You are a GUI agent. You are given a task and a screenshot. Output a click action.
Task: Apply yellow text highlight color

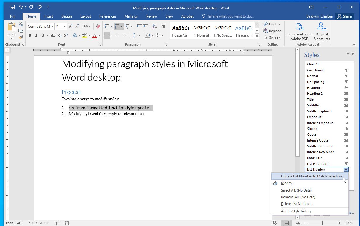click(84, 35)
